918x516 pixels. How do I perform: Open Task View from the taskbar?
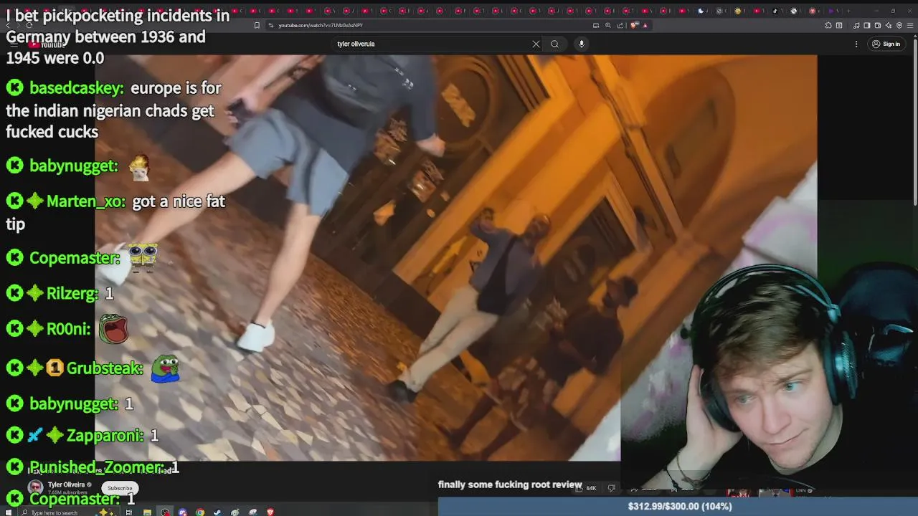point(129,512)
